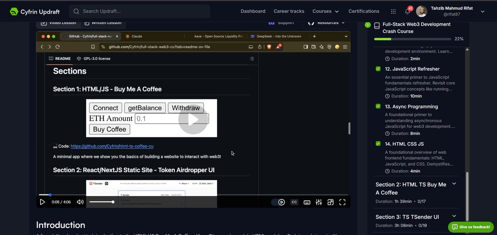
Task: Open the keyboard shortcuts icon in player
Action: [307, 202]
